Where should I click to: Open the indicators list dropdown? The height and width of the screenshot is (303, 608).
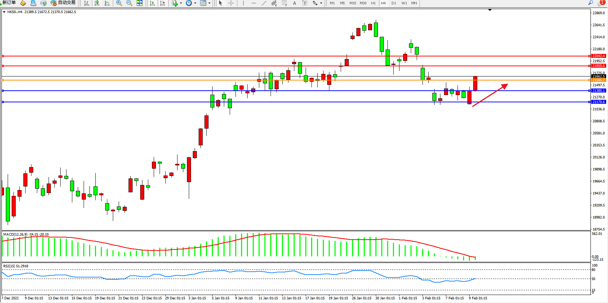click(176, 3)
